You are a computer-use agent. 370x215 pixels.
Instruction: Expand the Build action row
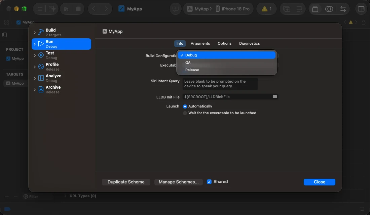coord(35,33)
